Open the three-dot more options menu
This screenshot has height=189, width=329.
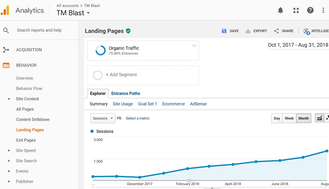[x=323, y=10]
